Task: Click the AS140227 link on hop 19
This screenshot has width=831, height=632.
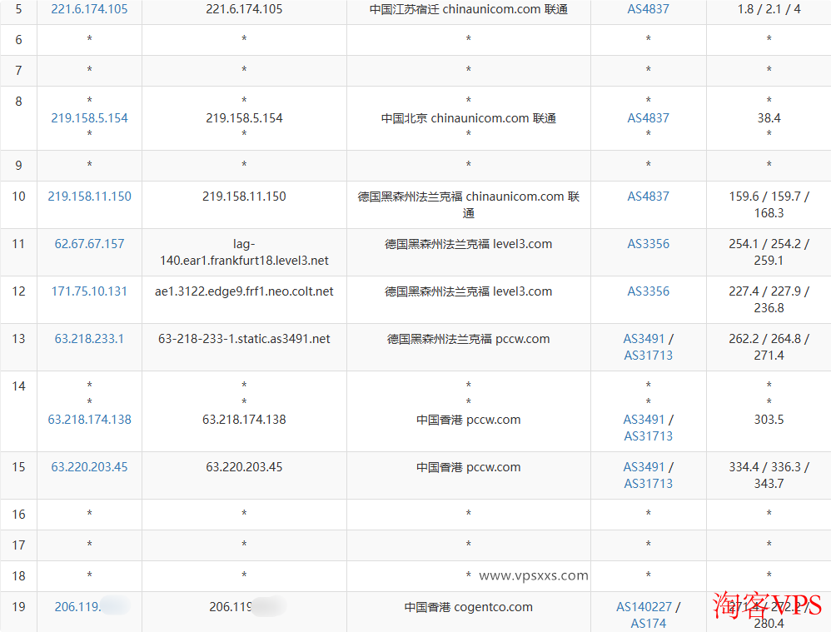Action: point(644,606)
